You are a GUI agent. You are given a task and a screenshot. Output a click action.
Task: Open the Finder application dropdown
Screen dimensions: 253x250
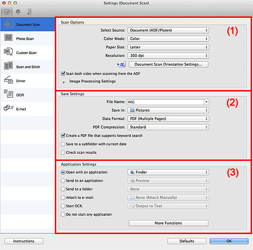(168, 172)
